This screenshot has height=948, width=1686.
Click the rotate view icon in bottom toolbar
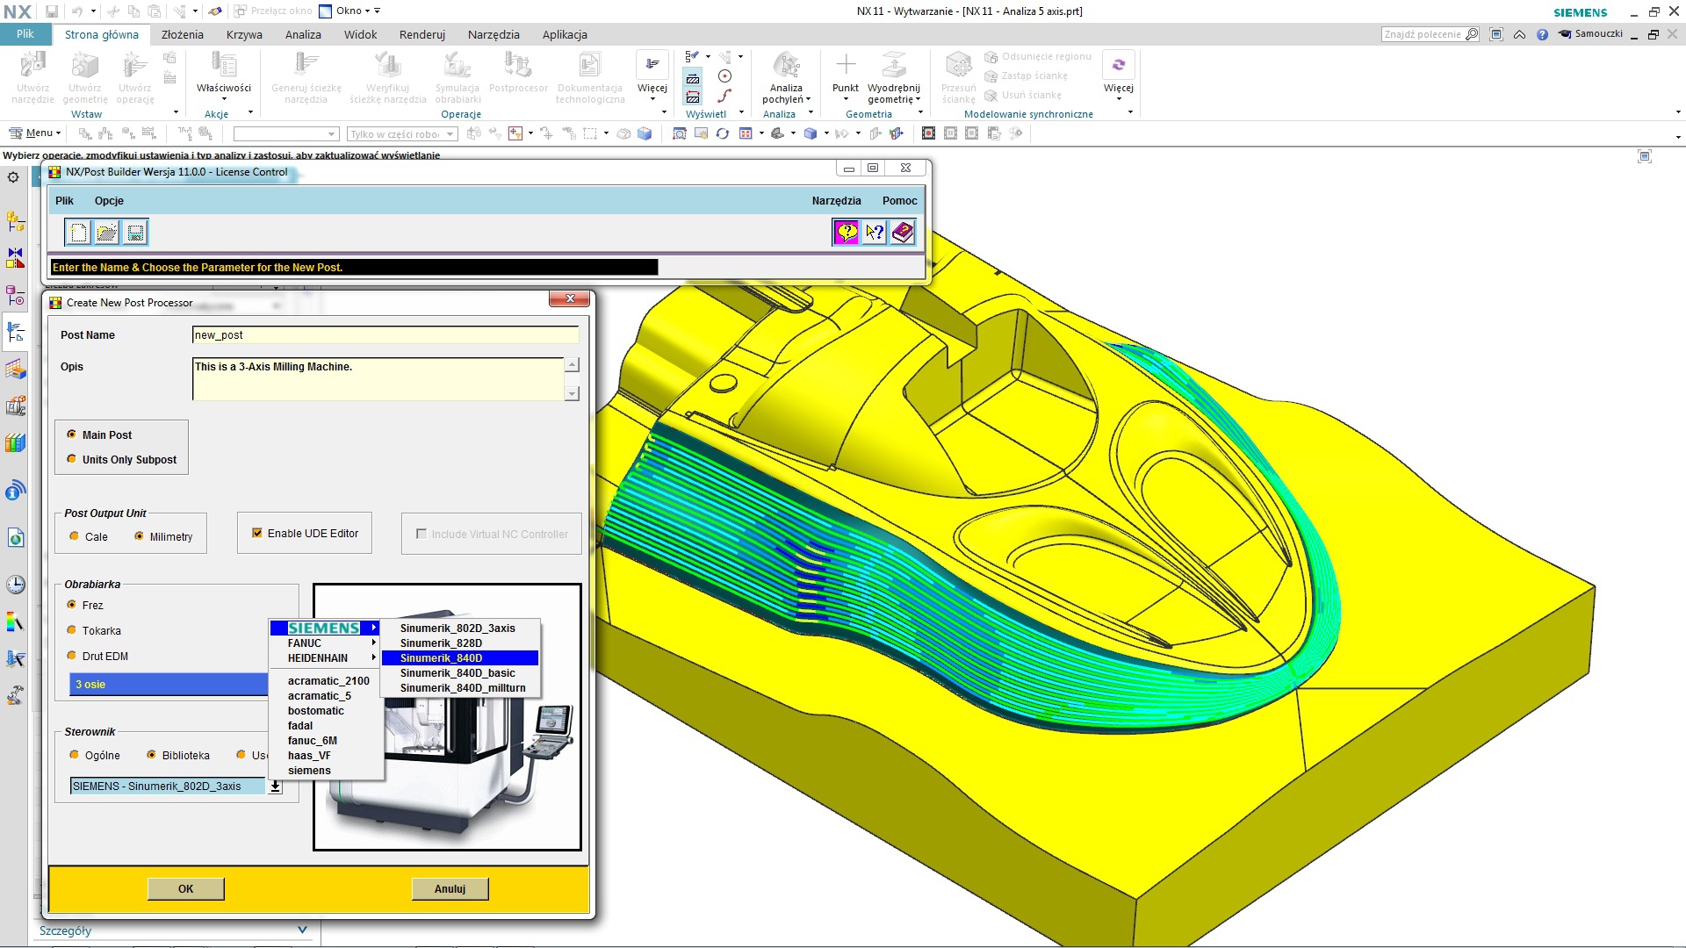(x=722, y=133)
